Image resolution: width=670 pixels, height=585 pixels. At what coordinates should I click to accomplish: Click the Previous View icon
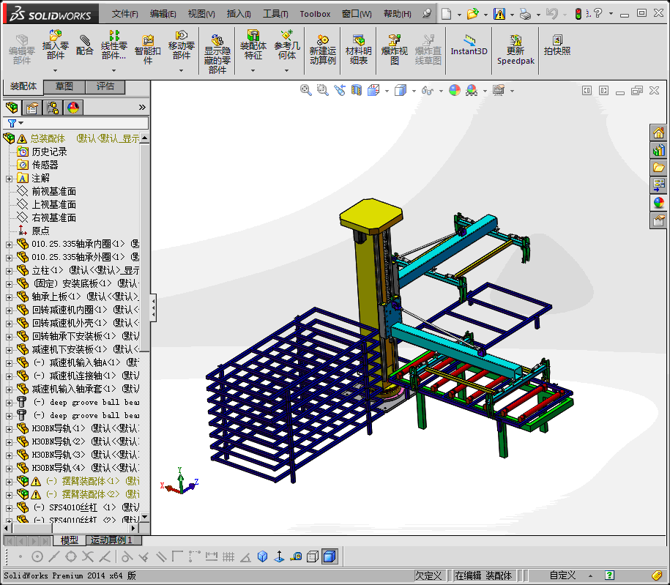click(x=339, y=90)
